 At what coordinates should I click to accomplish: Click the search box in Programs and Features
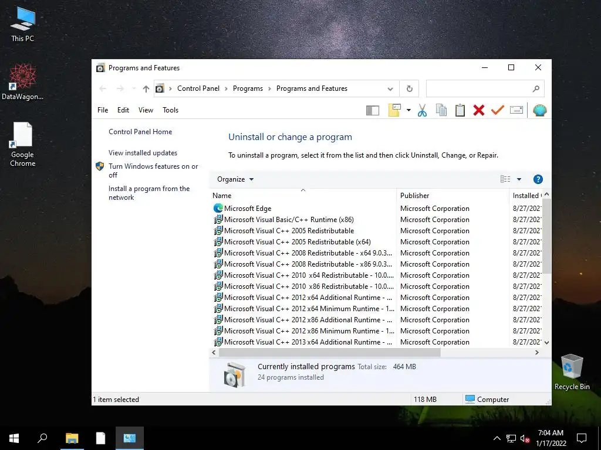485,89
